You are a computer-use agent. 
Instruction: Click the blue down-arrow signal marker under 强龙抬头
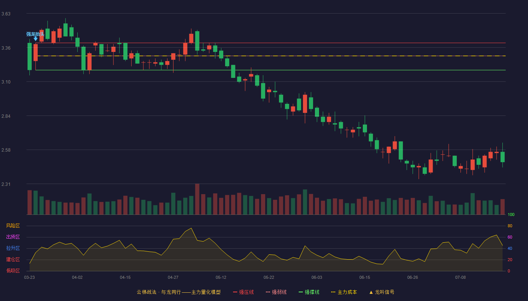tap(35, 39)
